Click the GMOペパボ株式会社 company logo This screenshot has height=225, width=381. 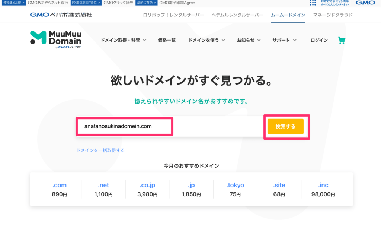pos(61,15)
